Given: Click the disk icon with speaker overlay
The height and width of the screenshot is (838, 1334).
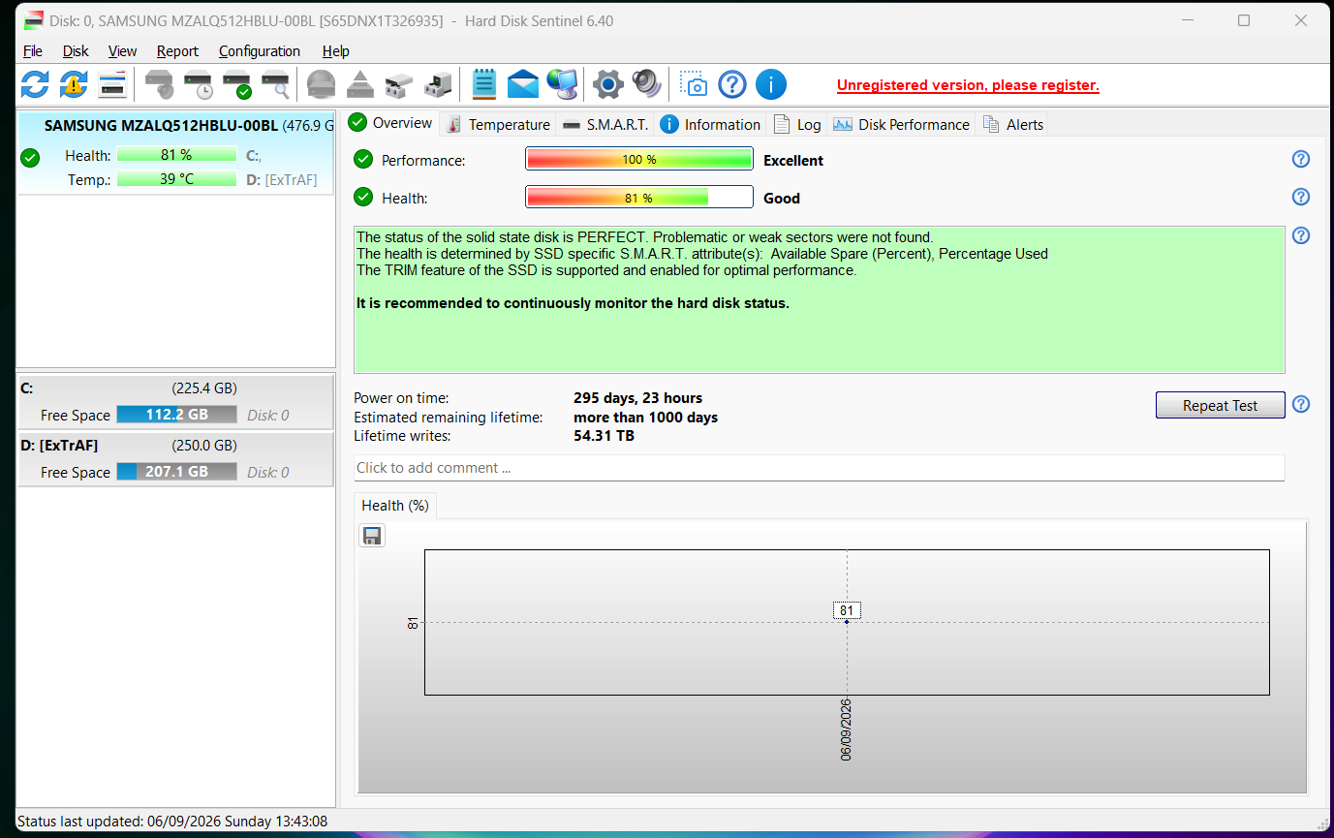Looking at the screenshot, I should point(160,85).
